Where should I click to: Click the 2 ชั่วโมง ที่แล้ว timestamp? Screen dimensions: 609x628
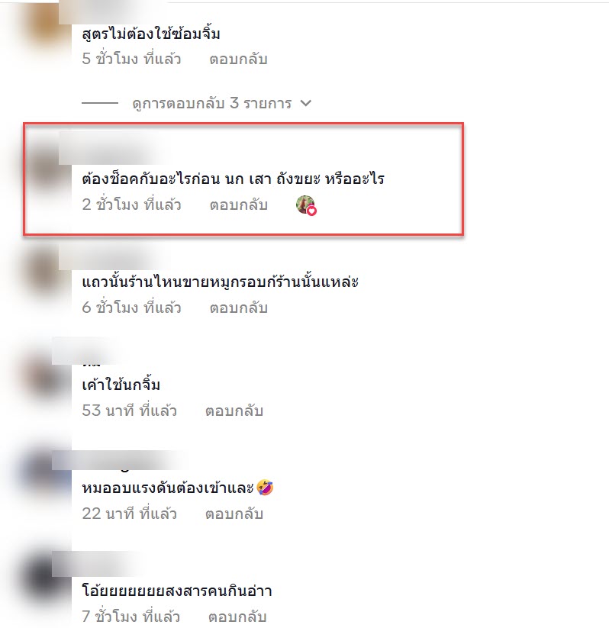(x=131, y=205)
